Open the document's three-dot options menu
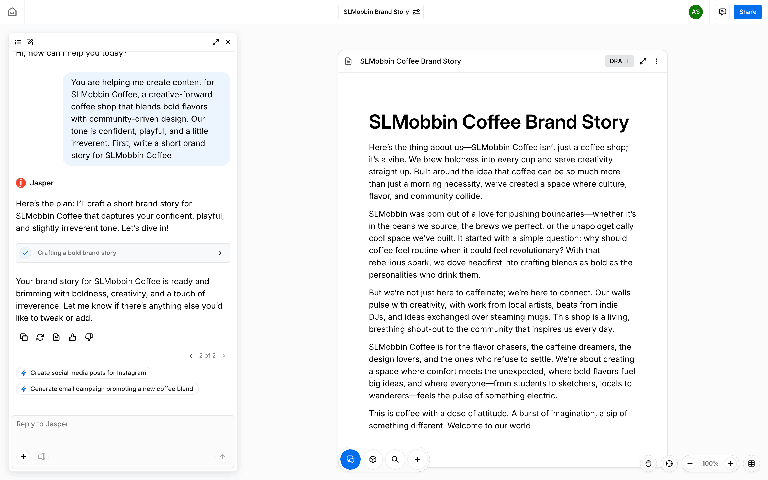The image size is (768, 480). coord(656,61)
